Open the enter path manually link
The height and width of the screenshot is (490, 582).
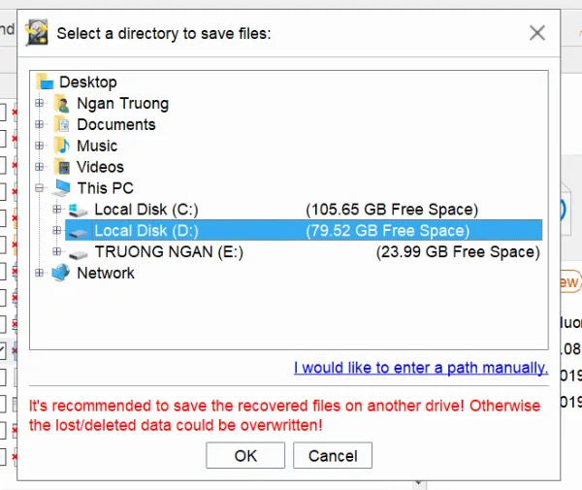point(420,369)
